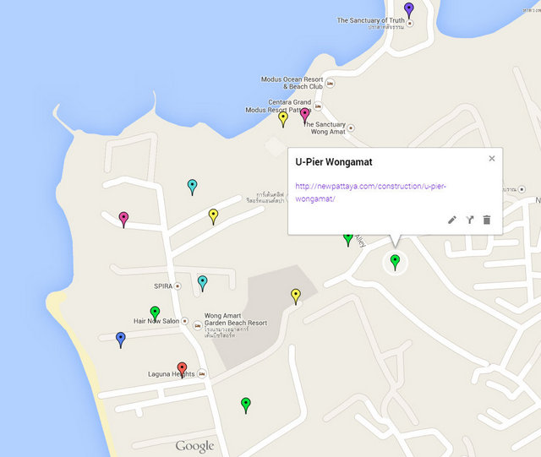Click the pink pin near the west coast
This screenshot has width=541, height=457.
click(x=123, y=220)
